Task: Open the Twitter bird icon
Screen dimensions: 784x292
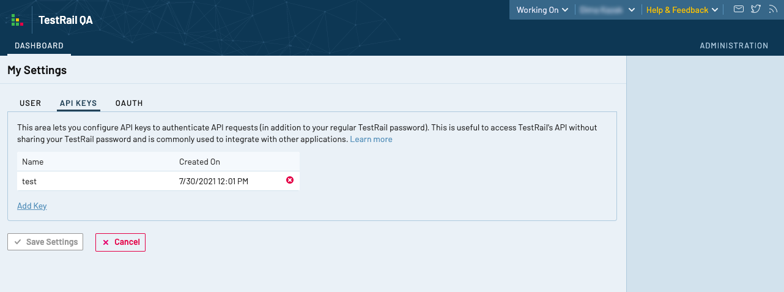Action: click(x=756, y=9)
